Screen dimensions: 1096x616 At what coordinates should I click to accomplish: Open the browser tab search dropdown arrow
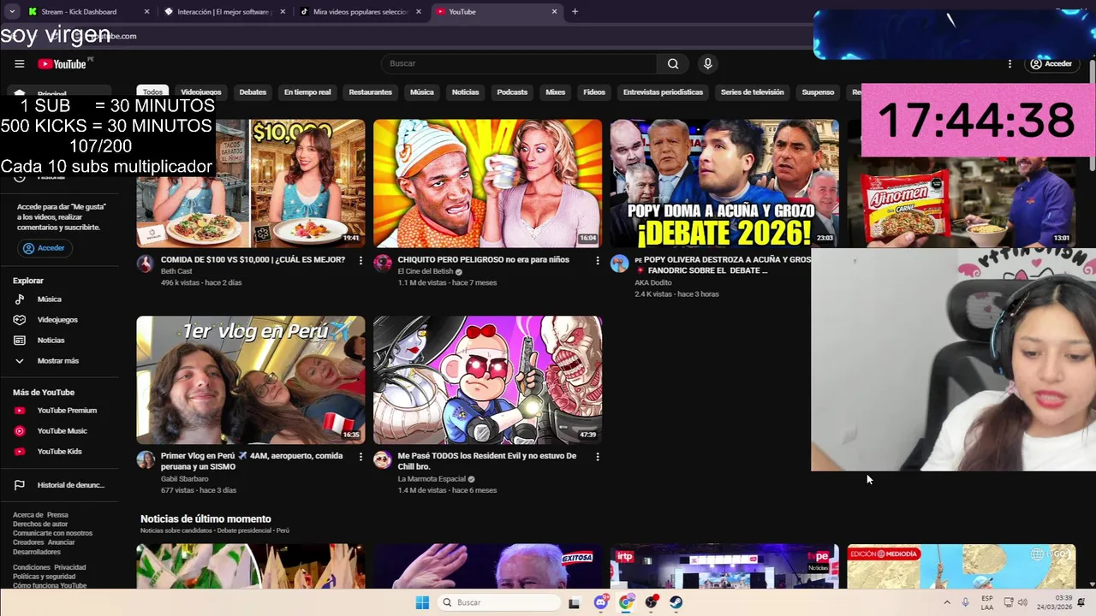click(11, 12)
